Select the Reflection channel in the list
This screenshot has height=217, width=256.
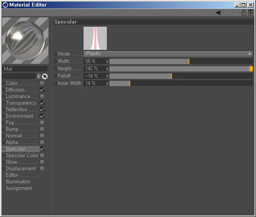16,110
